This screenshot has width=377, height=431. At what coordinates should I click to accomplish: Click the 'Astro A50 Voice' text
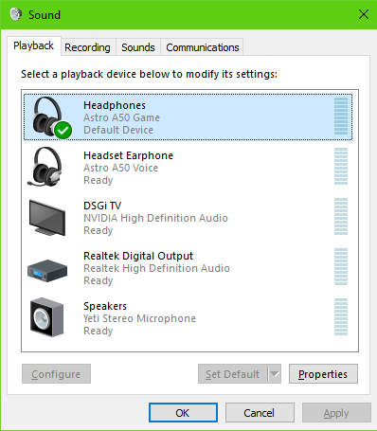pos(120,168)
